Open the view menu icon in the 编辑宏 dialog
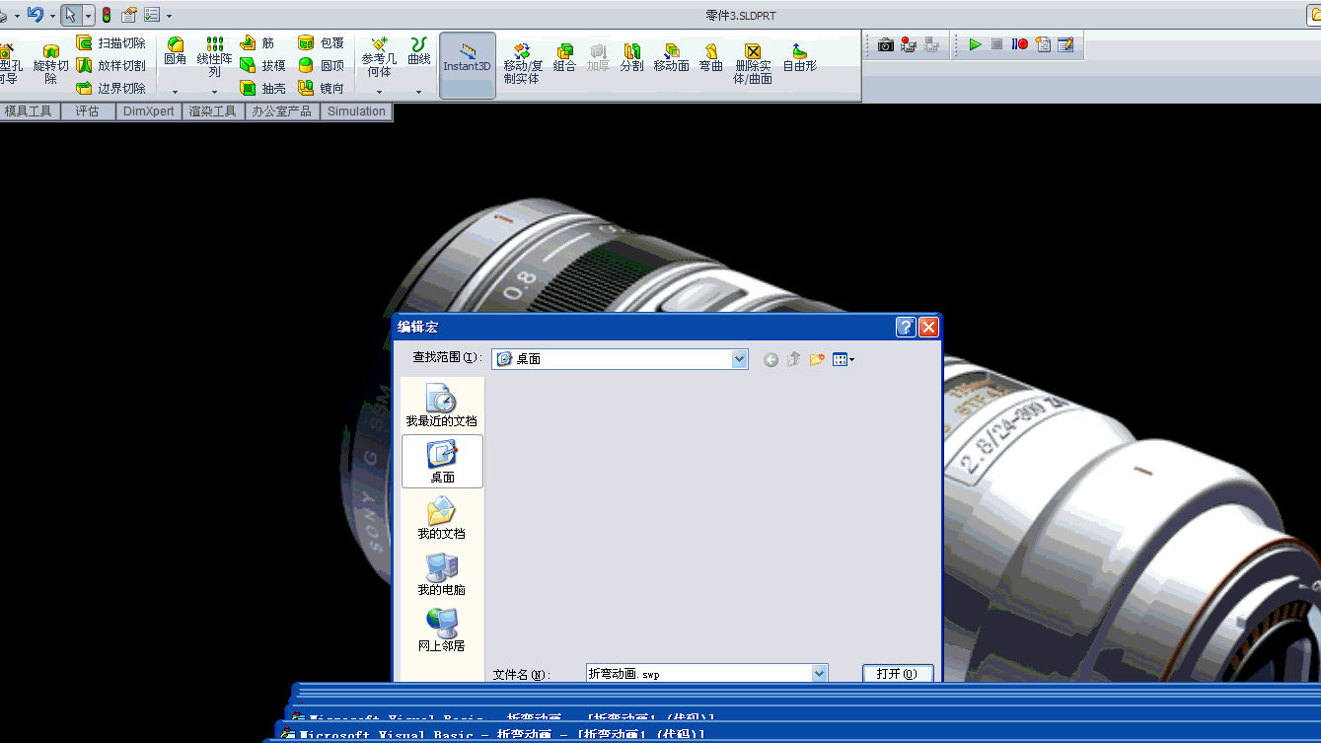The height and width of the screenshot is (743, 1321). [843, 359]
